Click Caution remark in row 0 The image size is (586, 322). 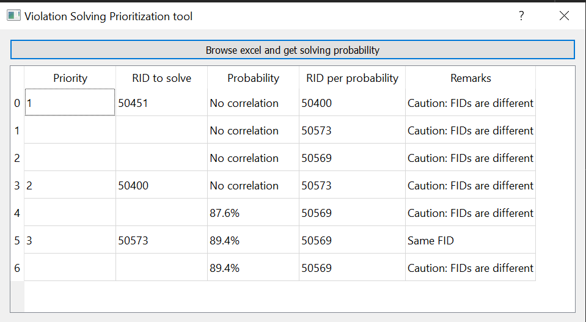471,103
